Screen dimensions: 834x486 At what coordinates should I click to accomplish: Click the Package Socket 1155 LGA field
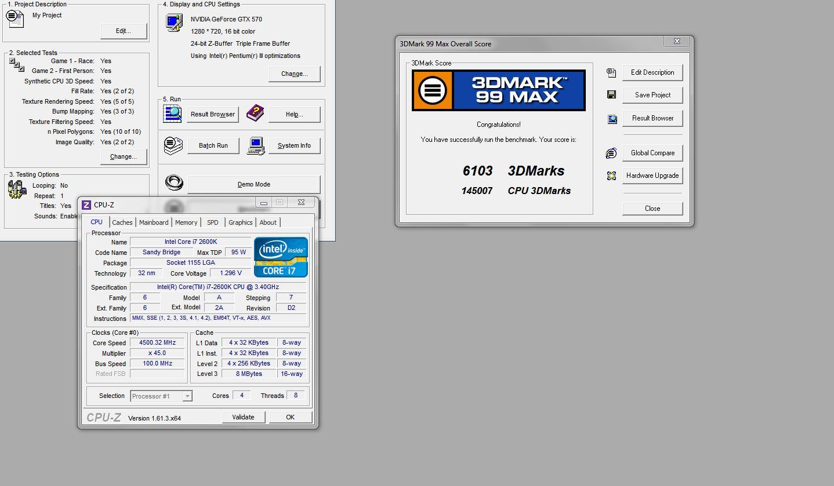[x=191, y=262]
